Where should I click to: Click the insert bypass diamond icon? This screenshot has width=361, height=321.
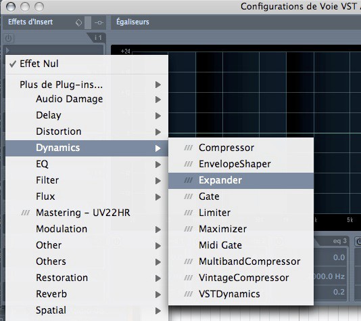click(x=78, y=22)
